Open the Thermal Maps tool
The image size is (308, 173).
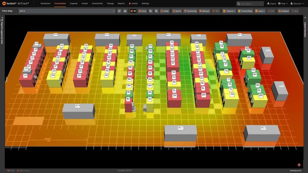(245, 11)
